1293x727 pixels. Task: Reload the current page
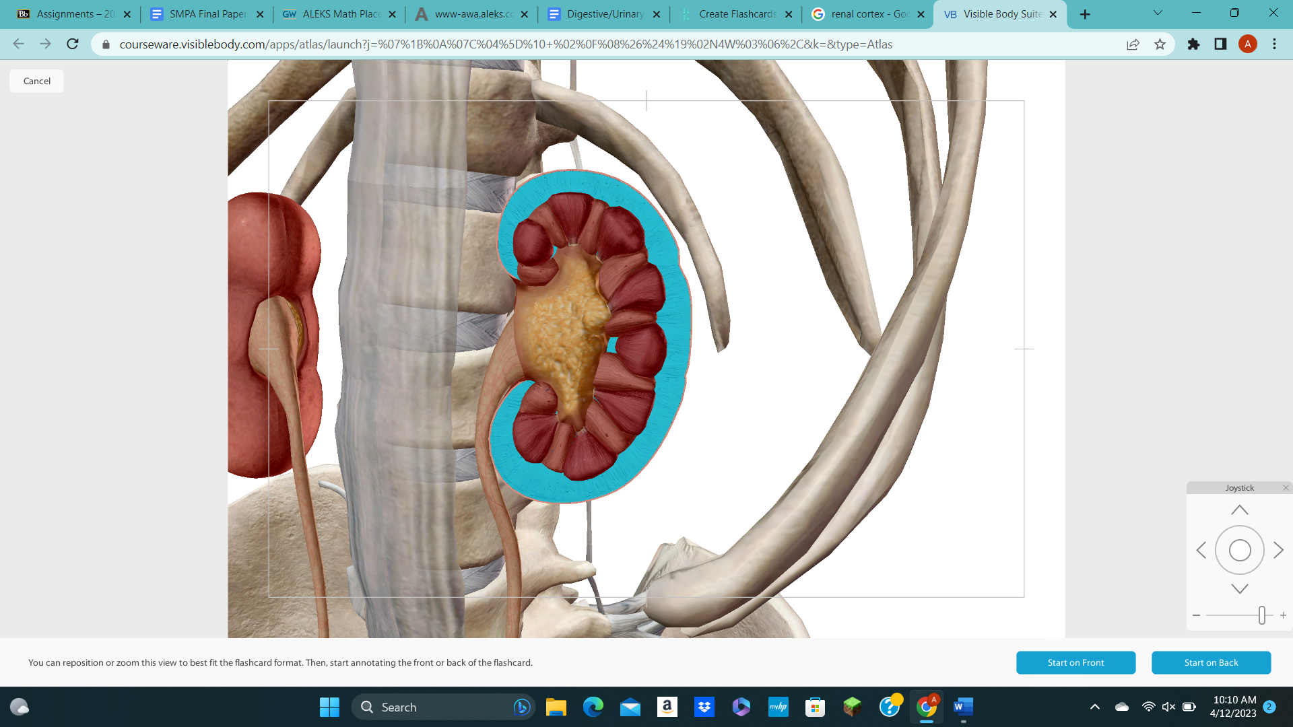coord(73,44)
